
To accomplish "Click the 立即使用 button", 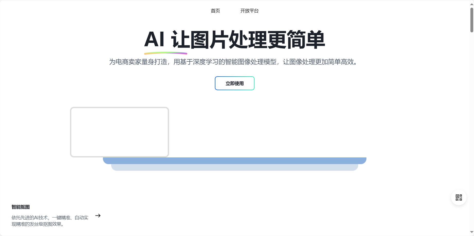I will [234, 83].
